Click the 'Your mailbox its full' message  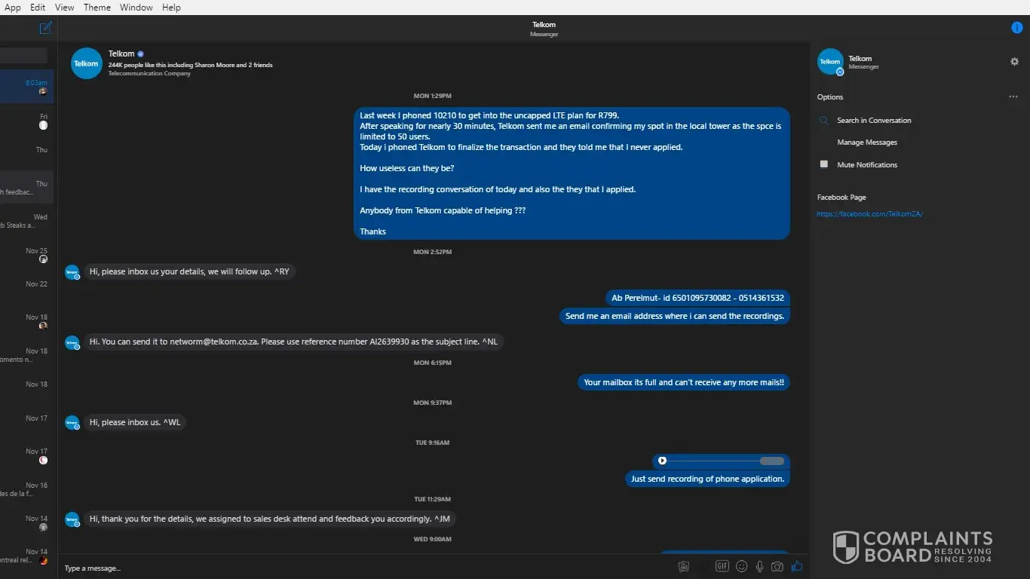pos(684,382)
